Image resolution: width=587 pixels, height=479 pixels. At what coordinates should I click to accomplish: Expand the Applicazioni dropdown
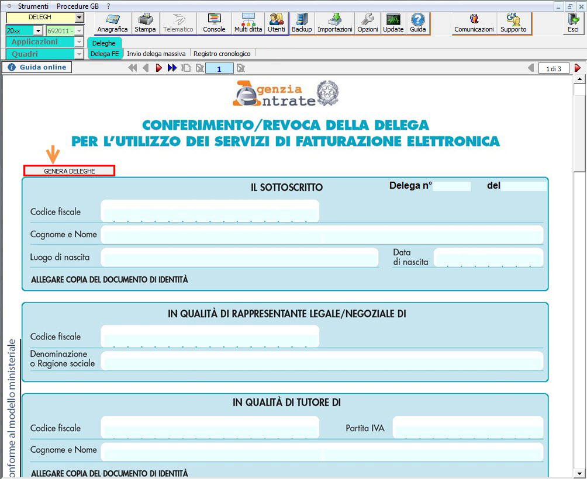(x=79, y=42)
